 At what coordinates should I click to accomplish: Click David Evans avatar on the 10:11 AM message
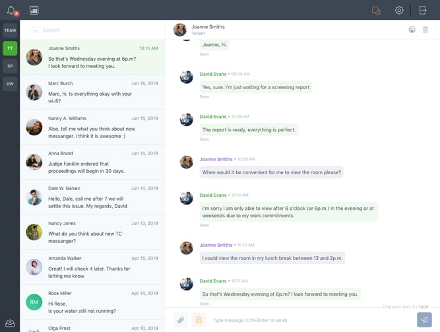[x=186, y=284]
